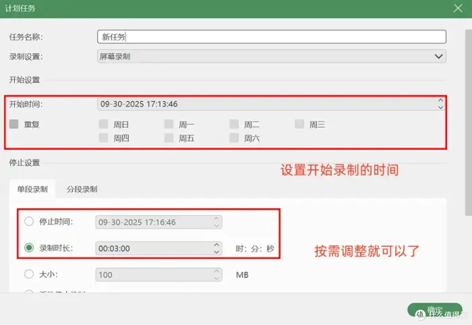Enable the 重复 checkbox
Screen dimensions: 472x325
point(14,124)
